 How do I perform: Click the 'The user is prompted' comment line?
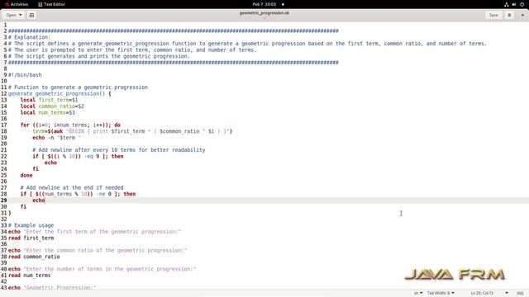click(132, 49)
